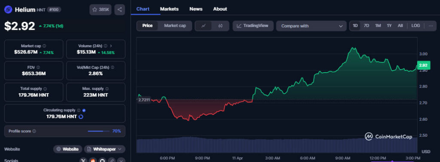Image resolution: width=440 pixels, height=162 pixels.
Task: Visit the Website link button
Action: pyautogui.click(x=67, y=149)
